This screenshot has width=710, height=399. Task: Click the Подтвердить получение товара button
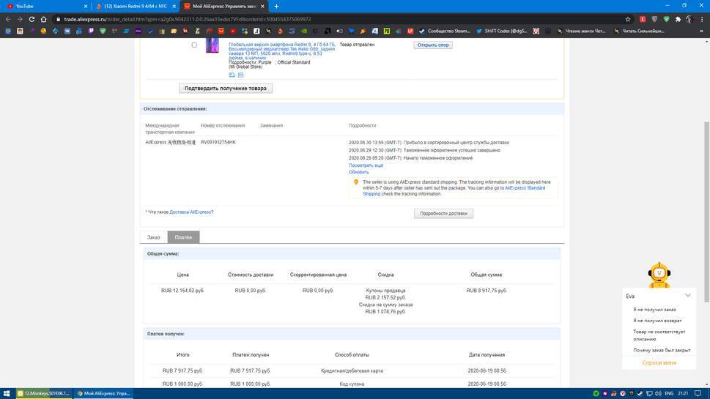(226, 88)
